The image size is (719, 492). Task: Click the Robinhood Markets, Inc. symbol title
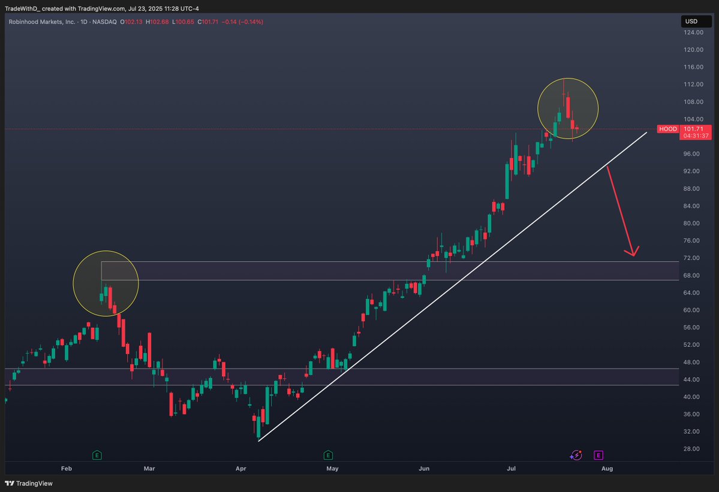point(42,22)
